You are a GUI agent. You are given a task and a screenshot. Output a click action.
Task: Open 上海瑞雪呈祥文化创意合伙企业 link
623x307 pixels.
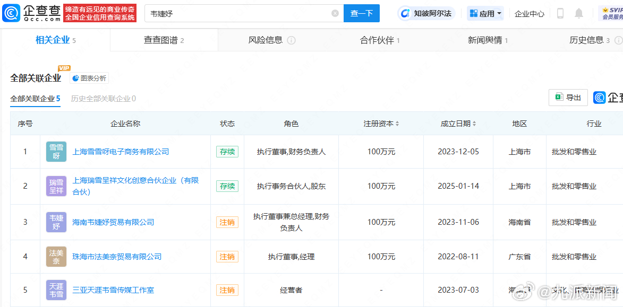[135, 186]
